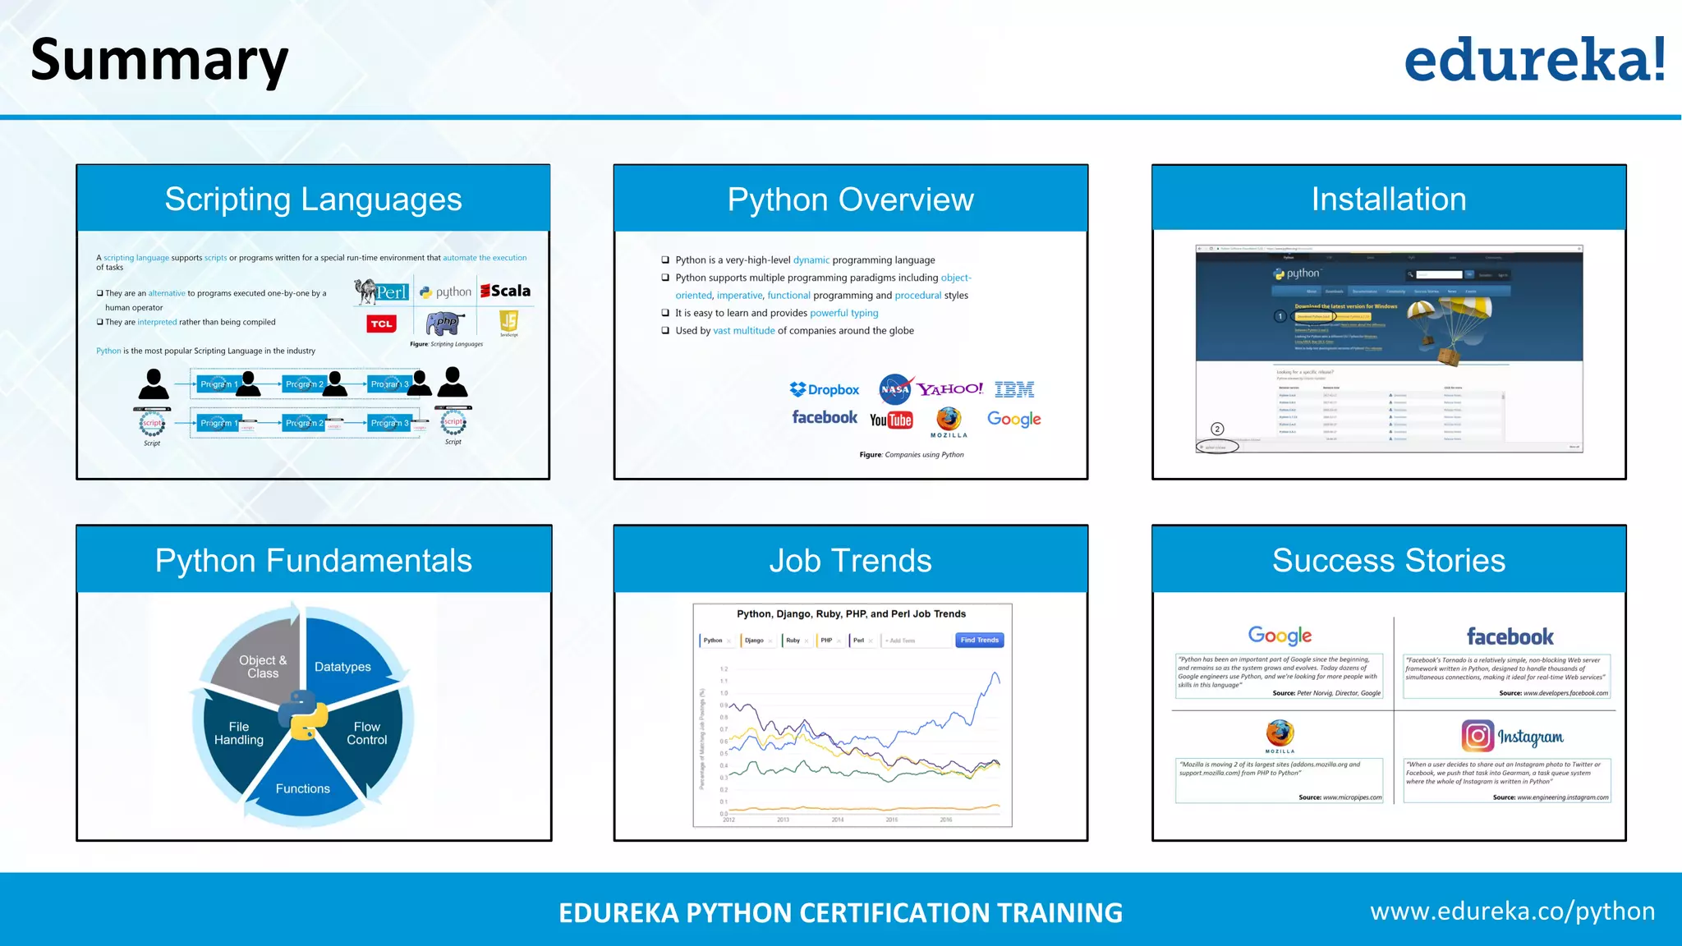Click the Scala logo
Viewport: 1682px width, 946px height.
pos(505,291)
